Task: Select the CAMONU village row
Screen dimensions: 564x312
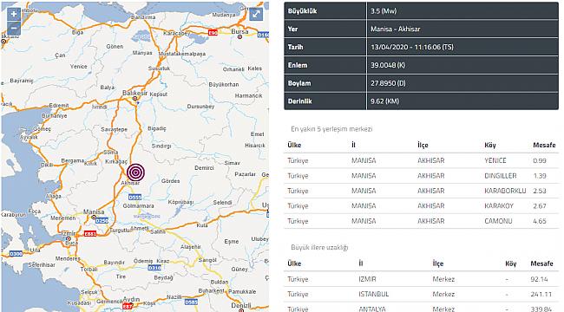Action: click(421, 221)
